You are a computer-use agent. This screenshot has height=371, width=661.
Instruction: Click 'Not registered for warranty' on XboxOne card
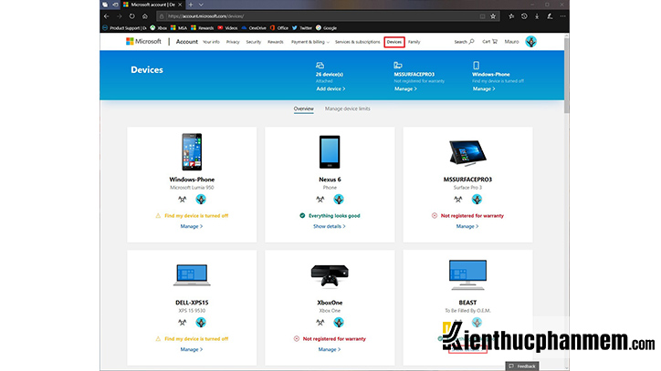(x=334, y=339)
